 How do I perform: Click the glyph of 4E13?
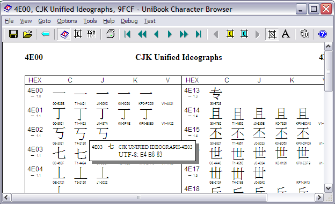point(216,93)
